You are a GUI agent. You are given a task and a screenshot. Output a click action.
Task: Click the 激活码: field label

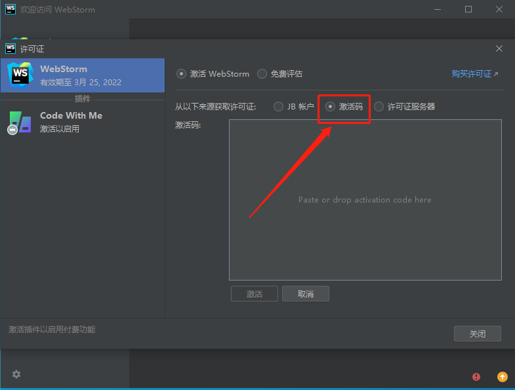click(x=188, y=125)
